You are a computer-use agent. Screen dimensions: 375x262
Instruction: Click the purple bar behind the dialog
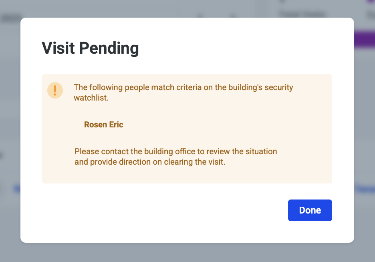point(364,40)
